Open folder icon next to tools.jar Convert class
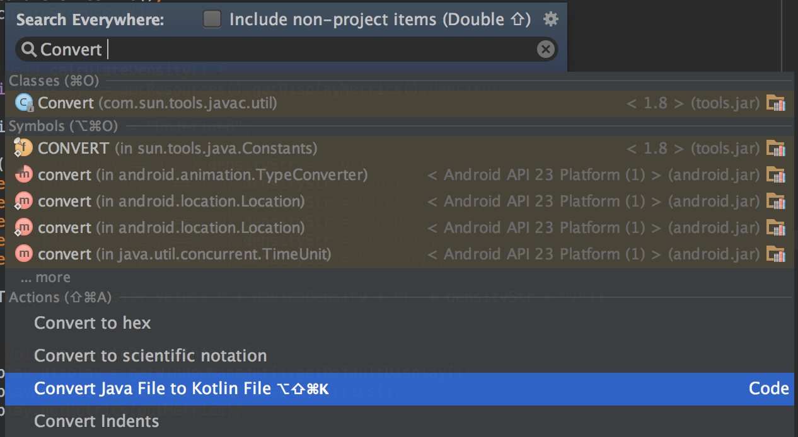The width and height of the screenshot is (798, 437). (x=776, y=102)
